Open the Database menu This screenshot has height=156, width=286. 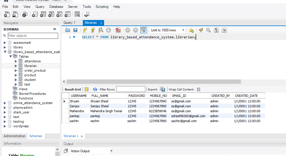tap(56, 7)
